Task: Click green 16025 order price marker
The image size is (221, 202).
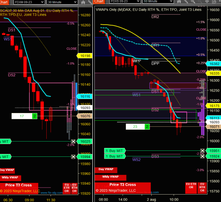Action: pos(85,142)
